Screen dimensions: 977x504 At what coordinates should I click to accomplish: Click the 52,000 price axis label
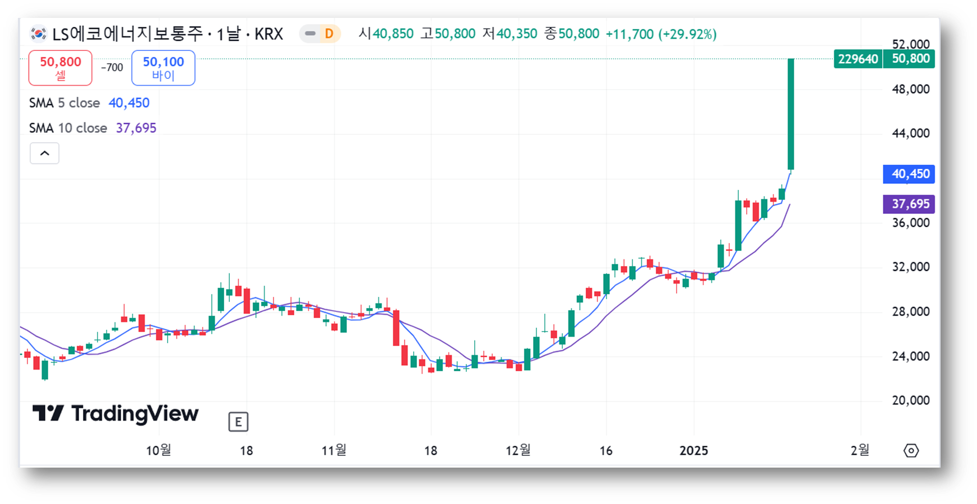(911, 44)
